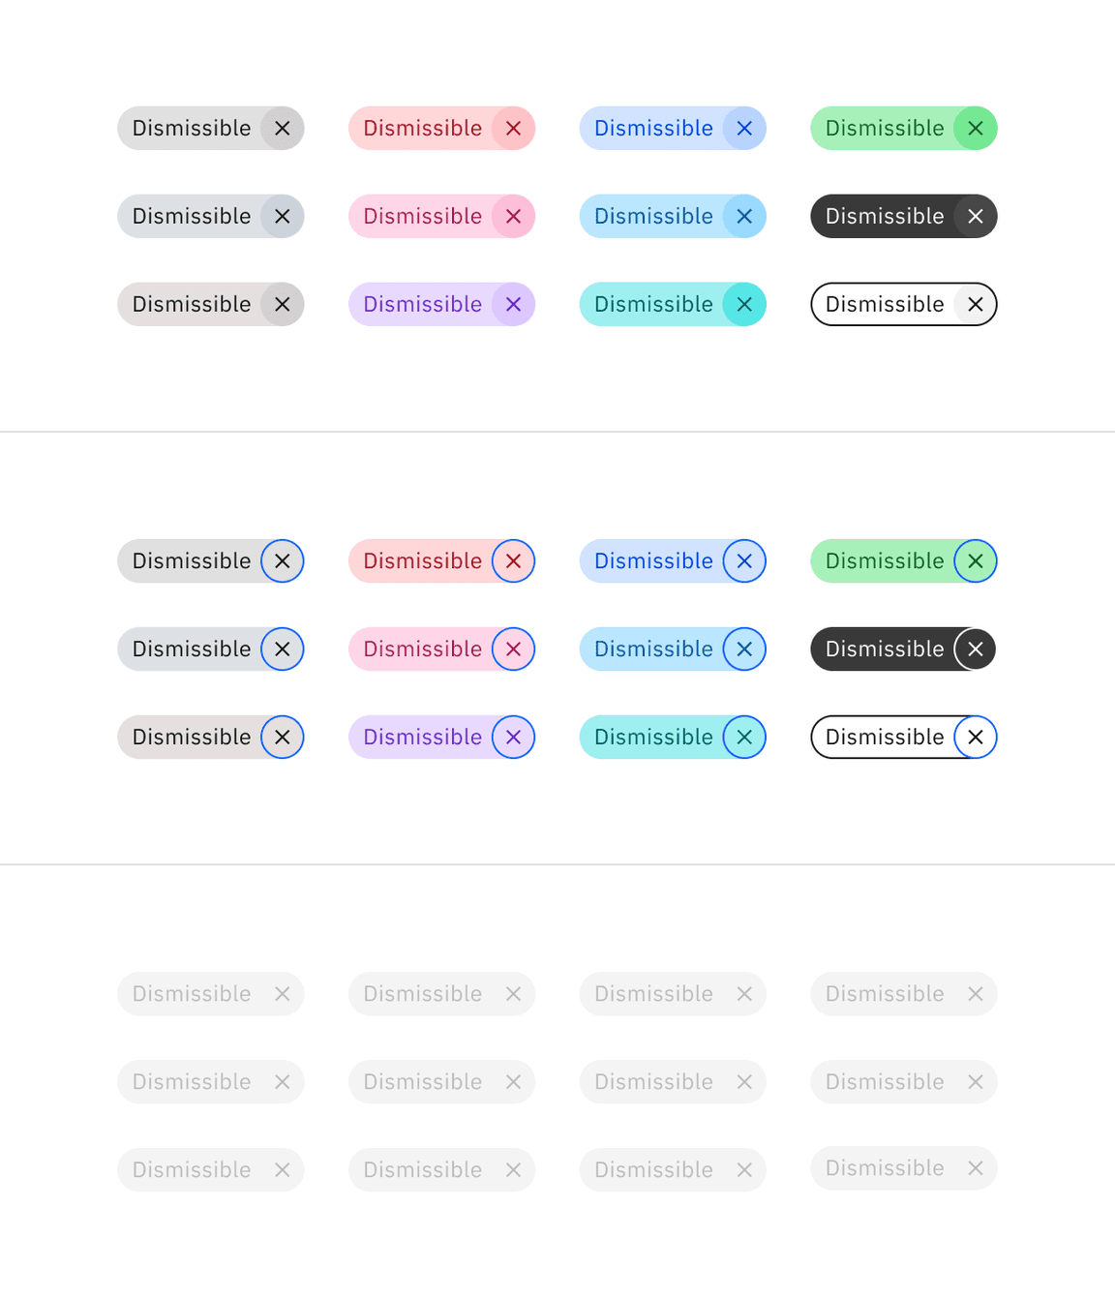Viewport: 1115px width, 1298px height.
Task: Click a disabled Dismissible chip in the bottom row
Action: (x=191, y=1169)
